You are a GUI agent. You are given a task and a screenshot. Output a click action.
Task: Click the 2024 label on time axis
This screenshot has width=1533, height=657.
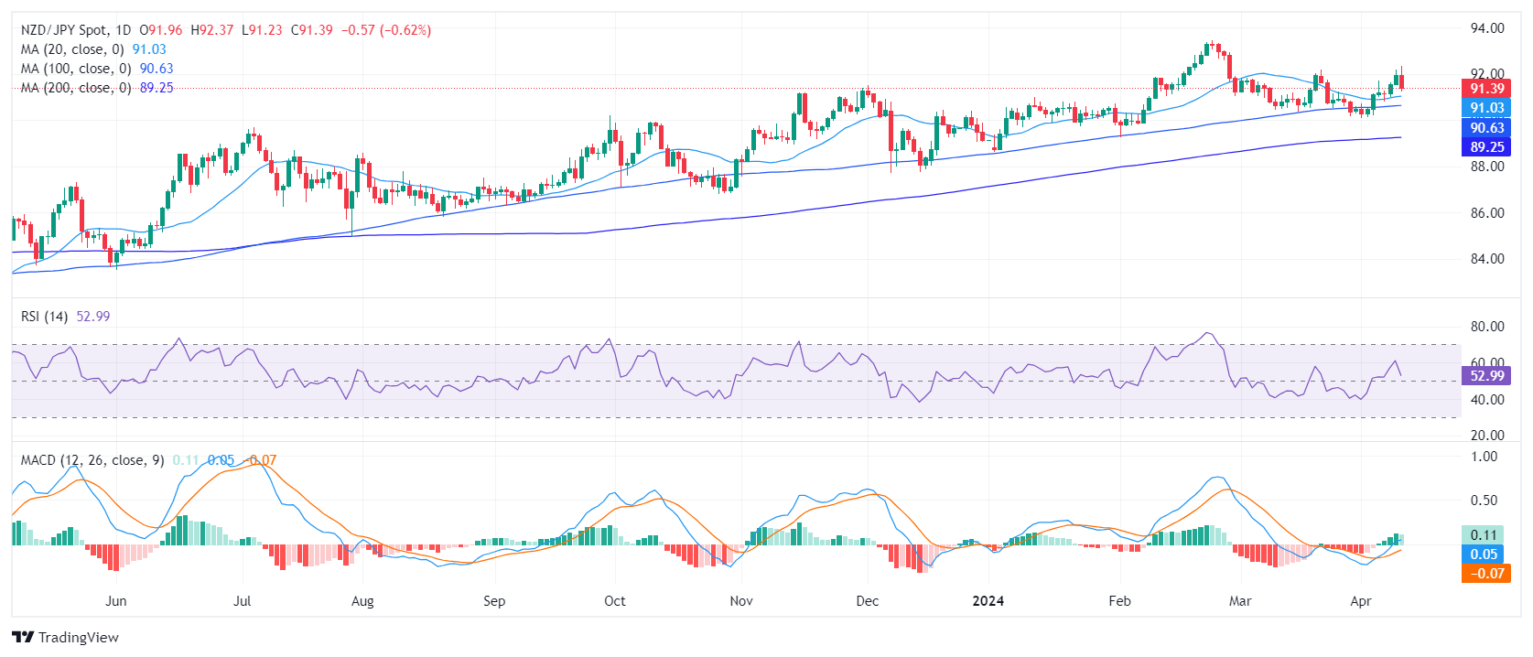(x=988, y=601)
